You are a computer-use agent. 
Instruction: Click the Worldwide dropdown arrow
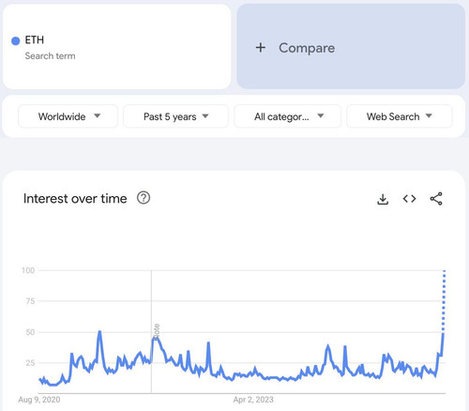(x=98, y=116)
